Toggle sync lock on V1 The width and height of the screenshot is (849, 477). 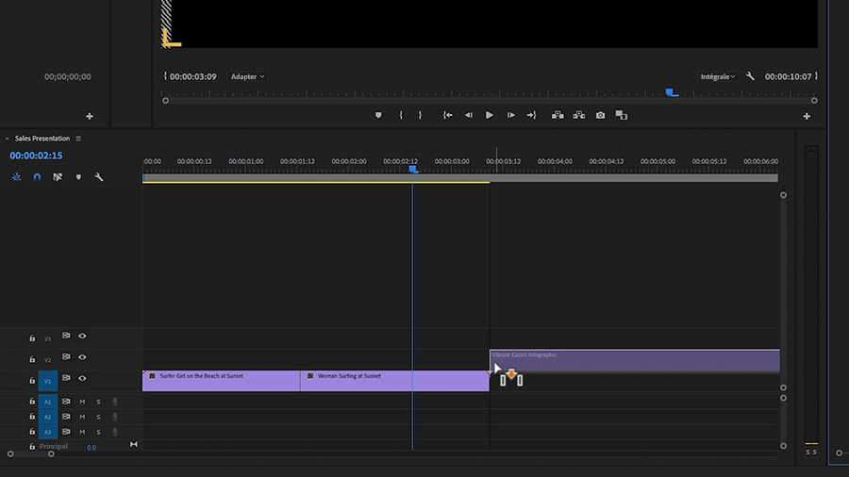65,378
